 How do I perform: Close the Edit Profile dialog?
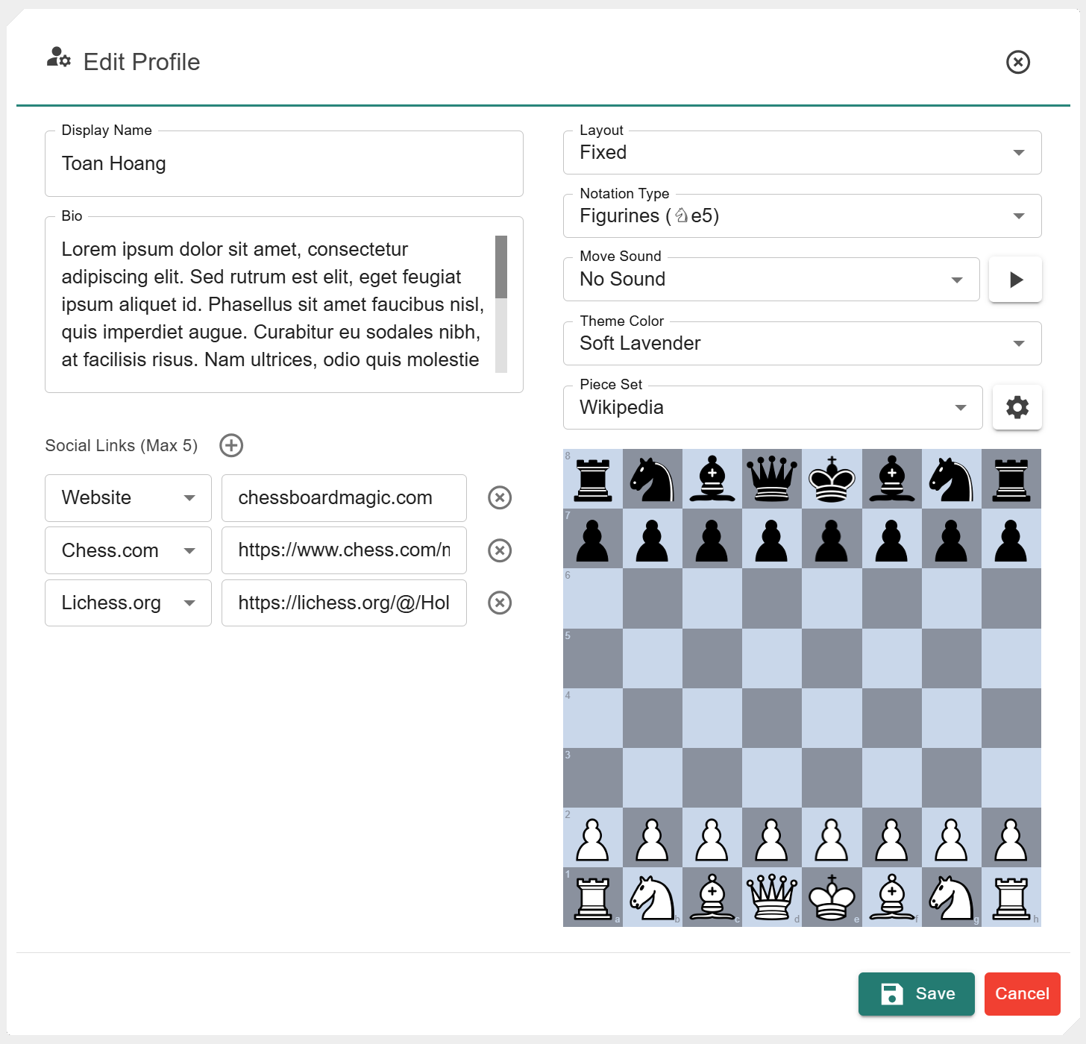coord(1017,62)
